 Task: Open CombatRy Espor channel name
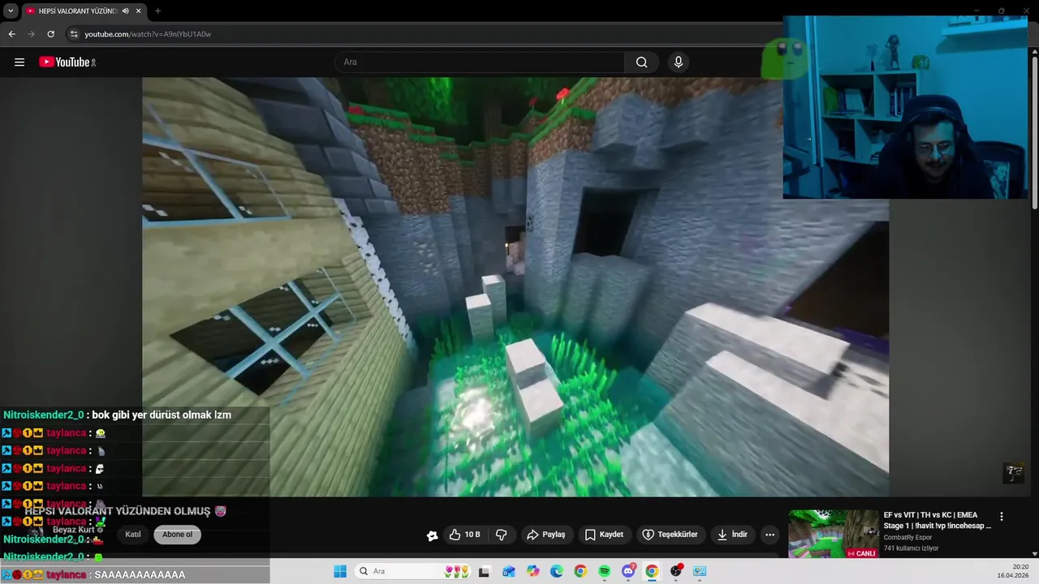tap(908, 537)
